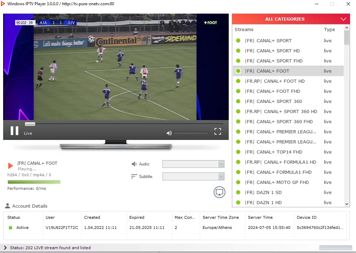
Task: Click the subtitle lines icon
Action: point(134,176)
